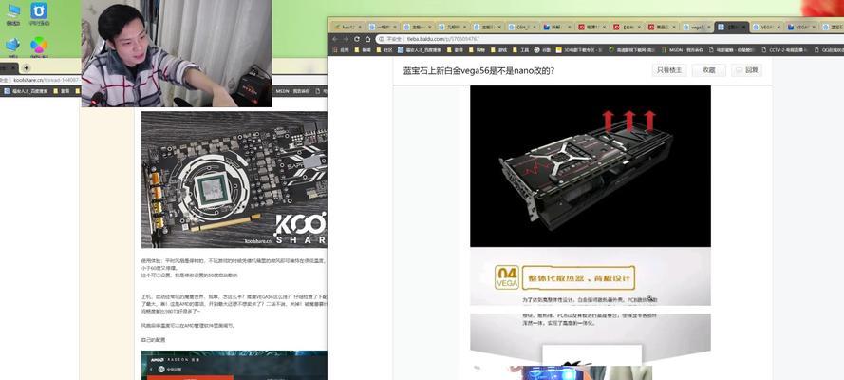Open MSDN bookmark in Tieba window

pos(682,50)
